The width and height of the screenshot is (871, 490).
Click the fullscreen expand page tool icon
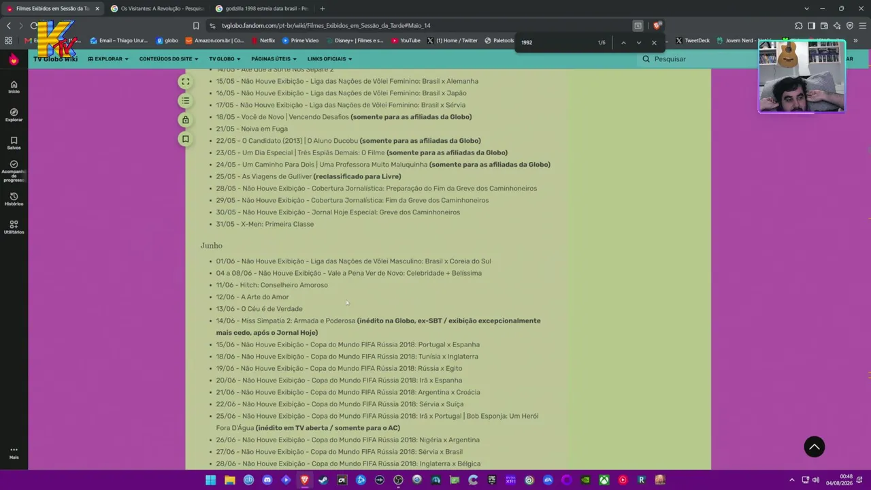point(185,82)
